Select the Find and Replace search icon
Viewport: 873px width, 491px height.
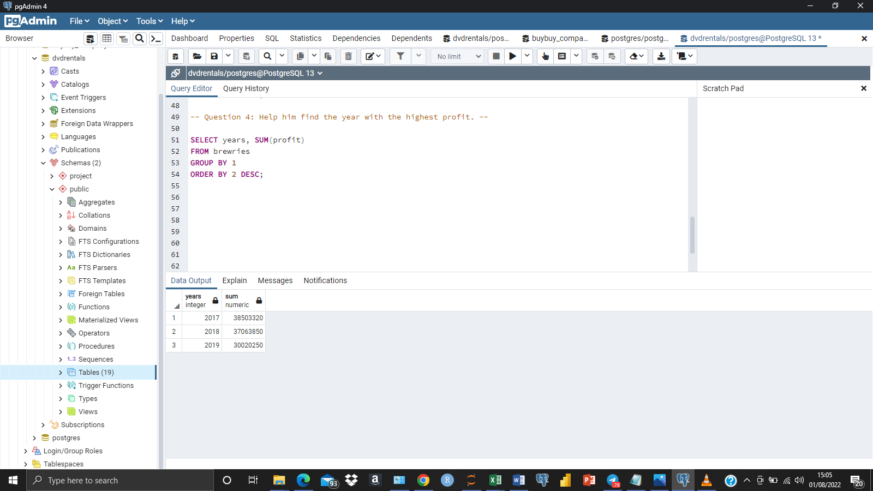[x=267, y=56]
